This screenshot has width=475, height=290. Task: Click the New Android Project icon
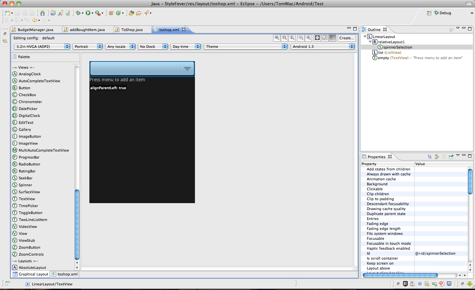coord(53,13)
